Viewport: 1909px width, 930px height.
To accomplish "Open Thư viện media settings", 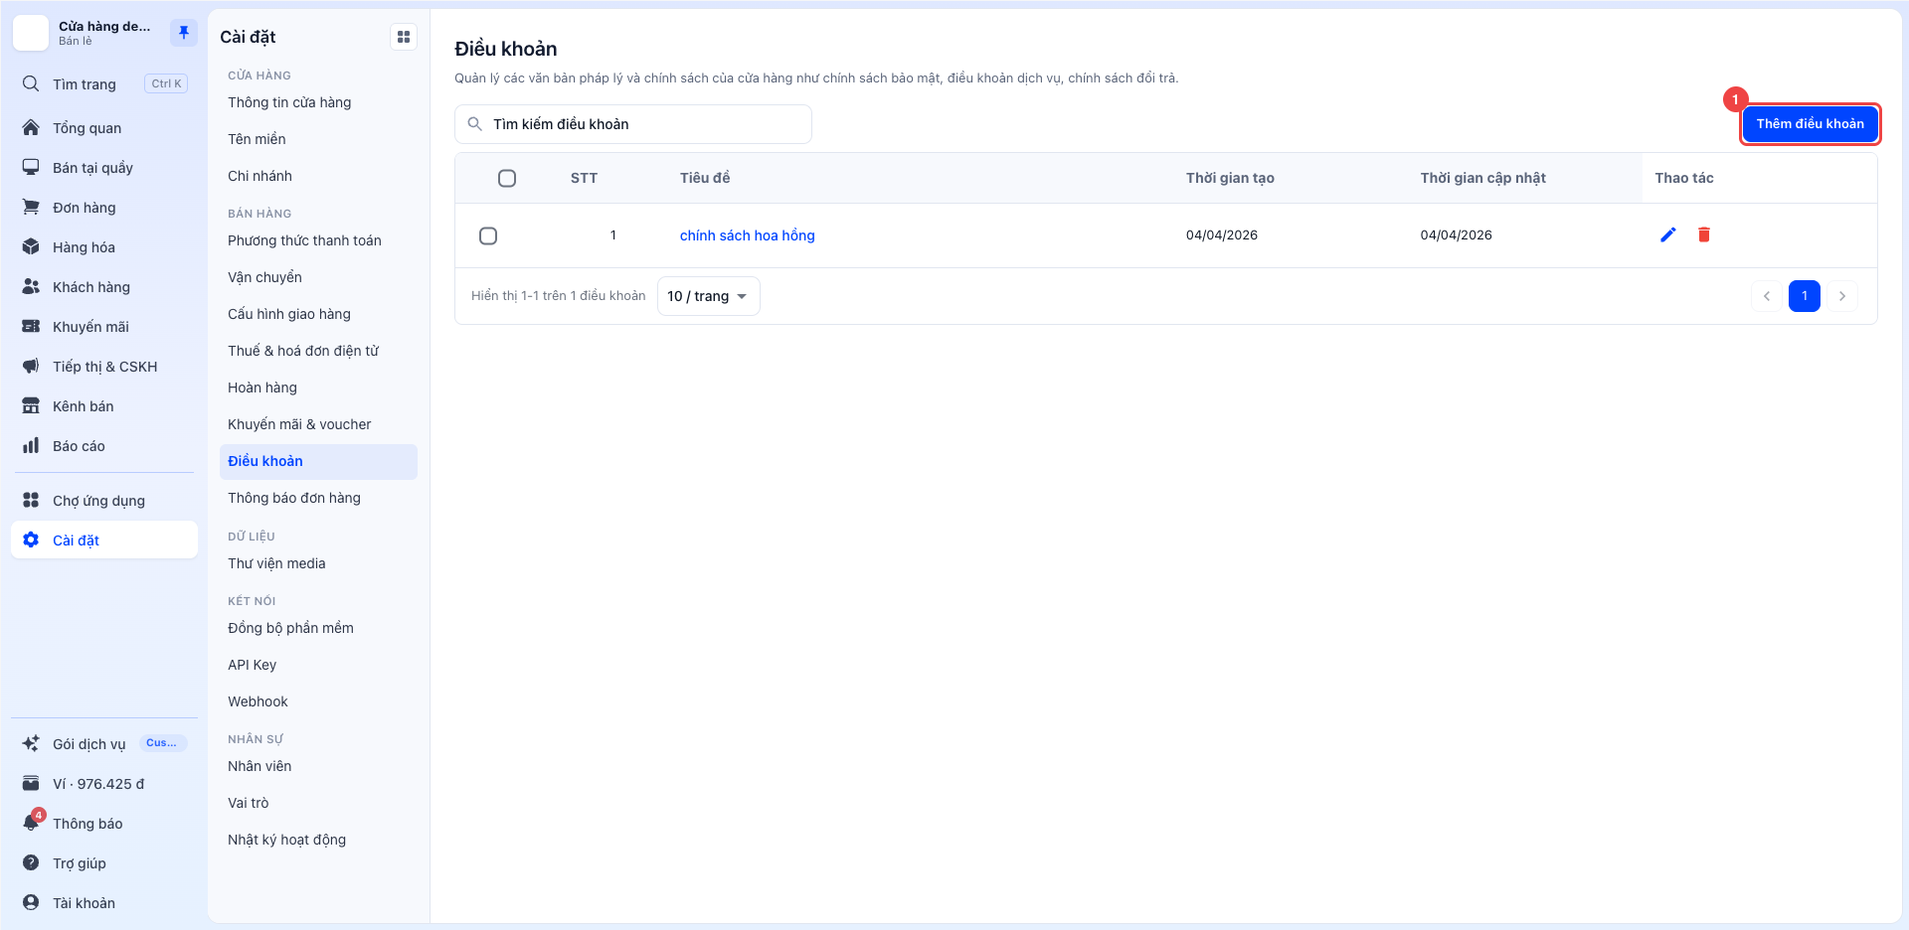I will 318,563.
